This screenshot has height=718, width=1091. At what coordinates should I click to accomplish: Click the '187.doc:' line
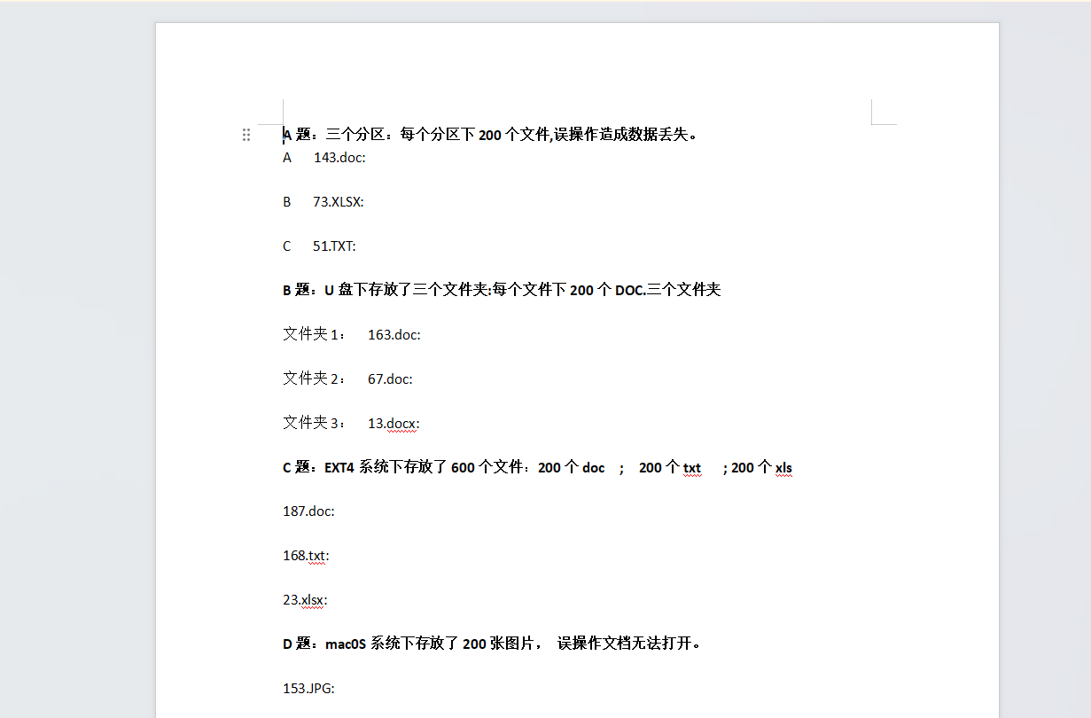pos(308,511)
